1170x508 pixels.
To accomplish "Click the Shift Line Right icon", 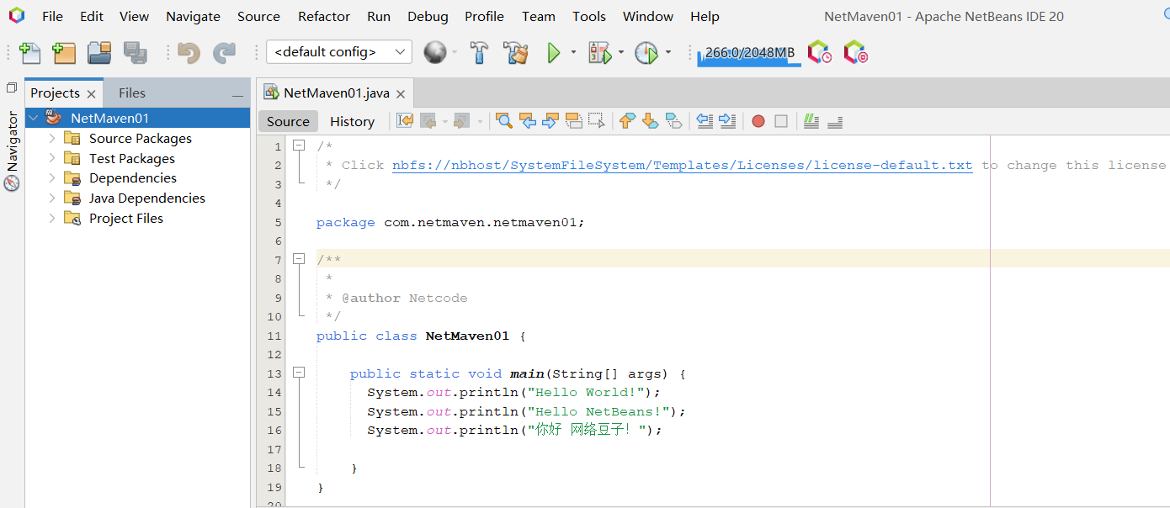I will (727, 121).
